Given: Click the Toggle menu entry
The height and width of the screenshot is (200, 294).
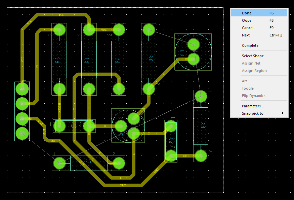Looking at the screenshot, I should (x=259, y=88).
